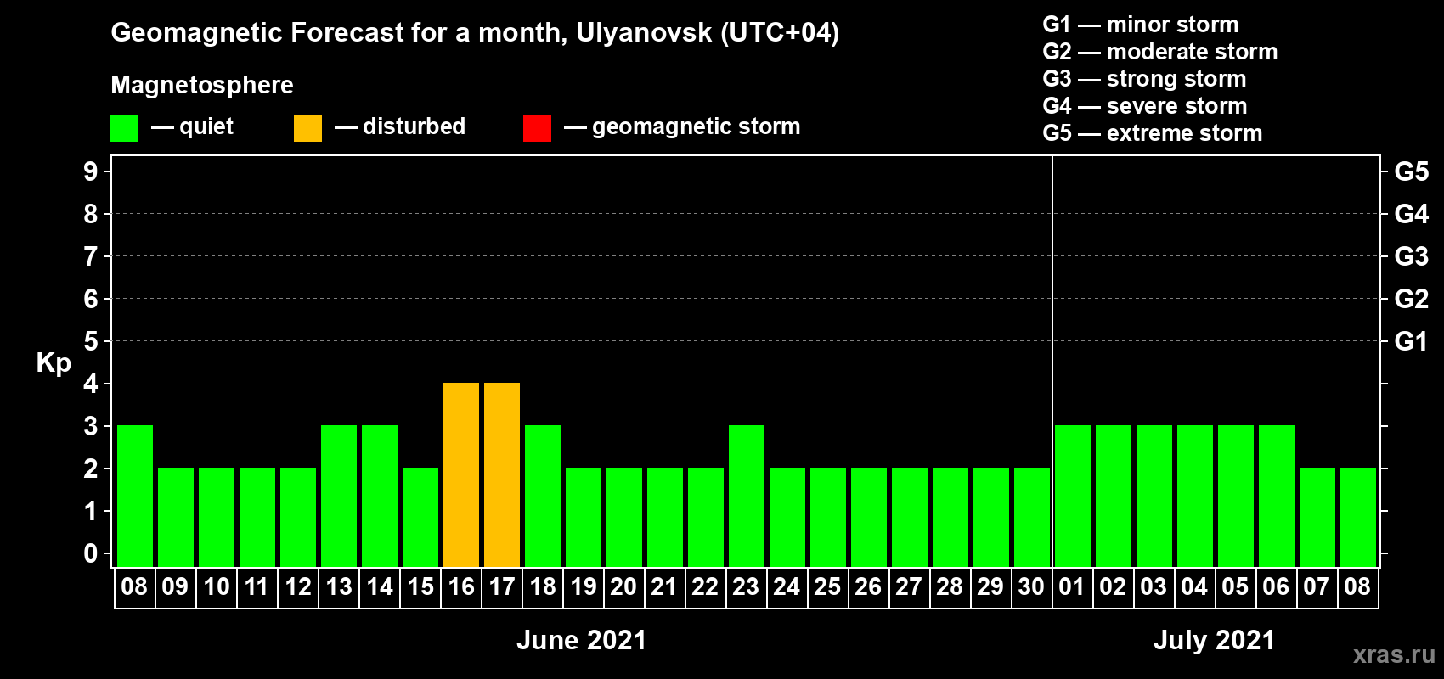
Task: Click the Kp value 0 tick label
Action: tap(91, 553)
